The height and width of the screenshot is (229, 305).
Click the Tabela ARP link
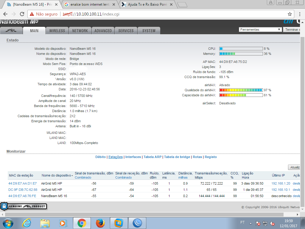152,157
